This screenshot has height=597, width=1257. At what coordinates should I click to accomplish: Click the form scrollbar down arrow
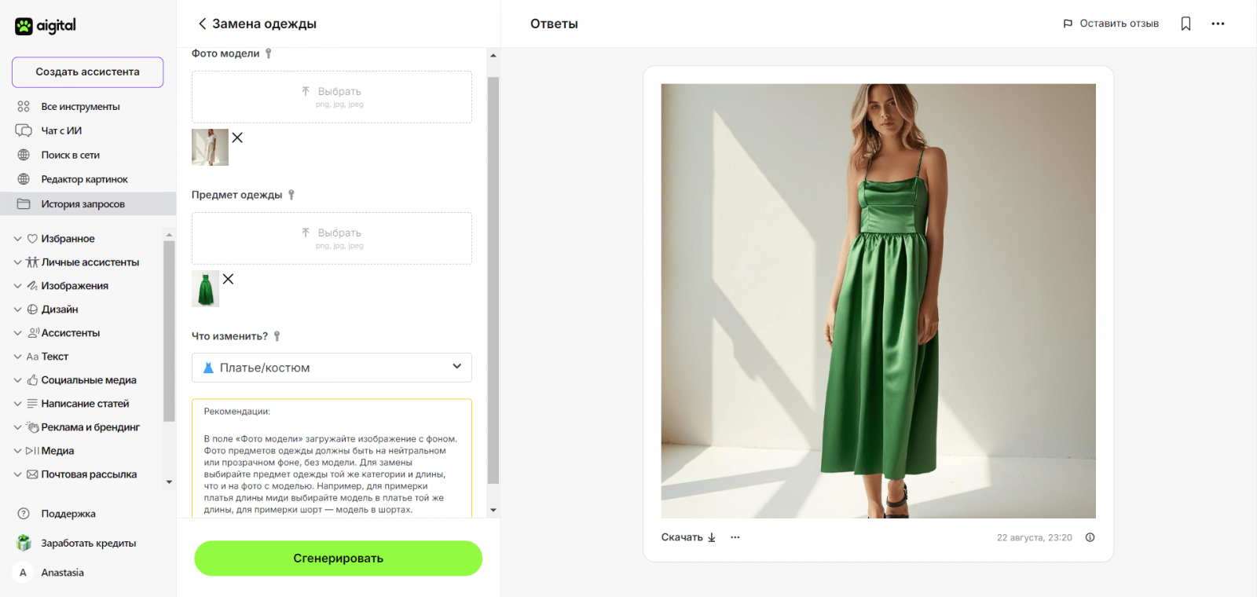(493, 510)
